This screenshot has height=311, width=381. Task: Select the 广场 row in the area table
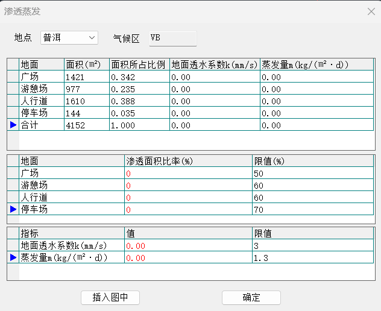pos(41,77)
